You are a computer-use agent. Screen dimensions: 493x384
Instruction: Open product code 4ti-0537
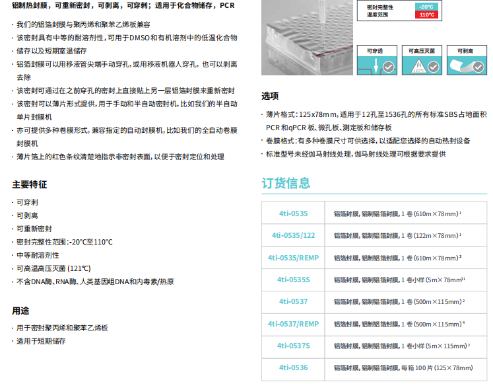(x=293, y=301)
